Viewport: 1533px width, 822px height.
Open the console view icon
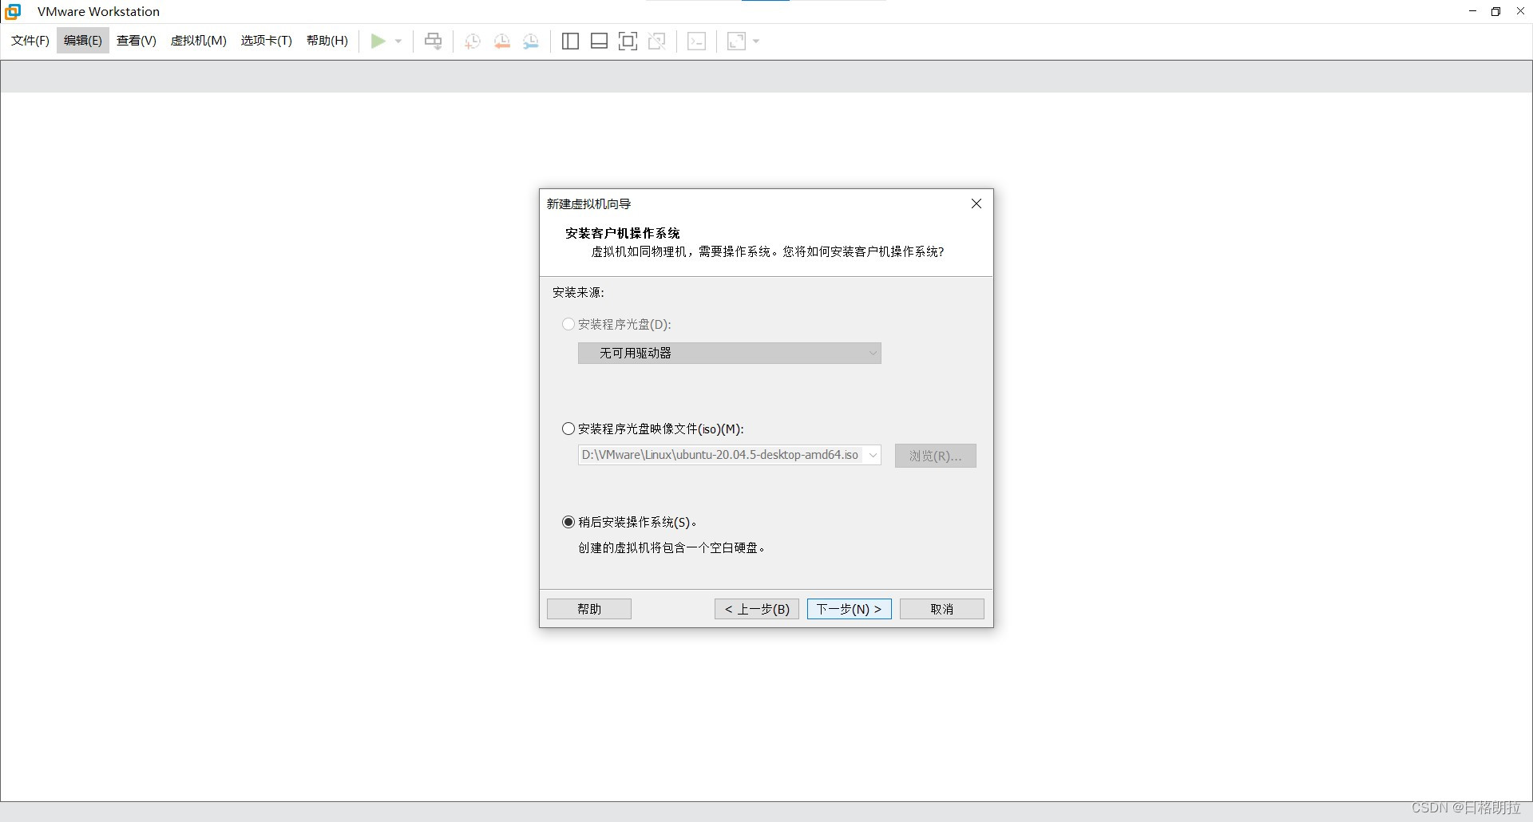[696, 41]
